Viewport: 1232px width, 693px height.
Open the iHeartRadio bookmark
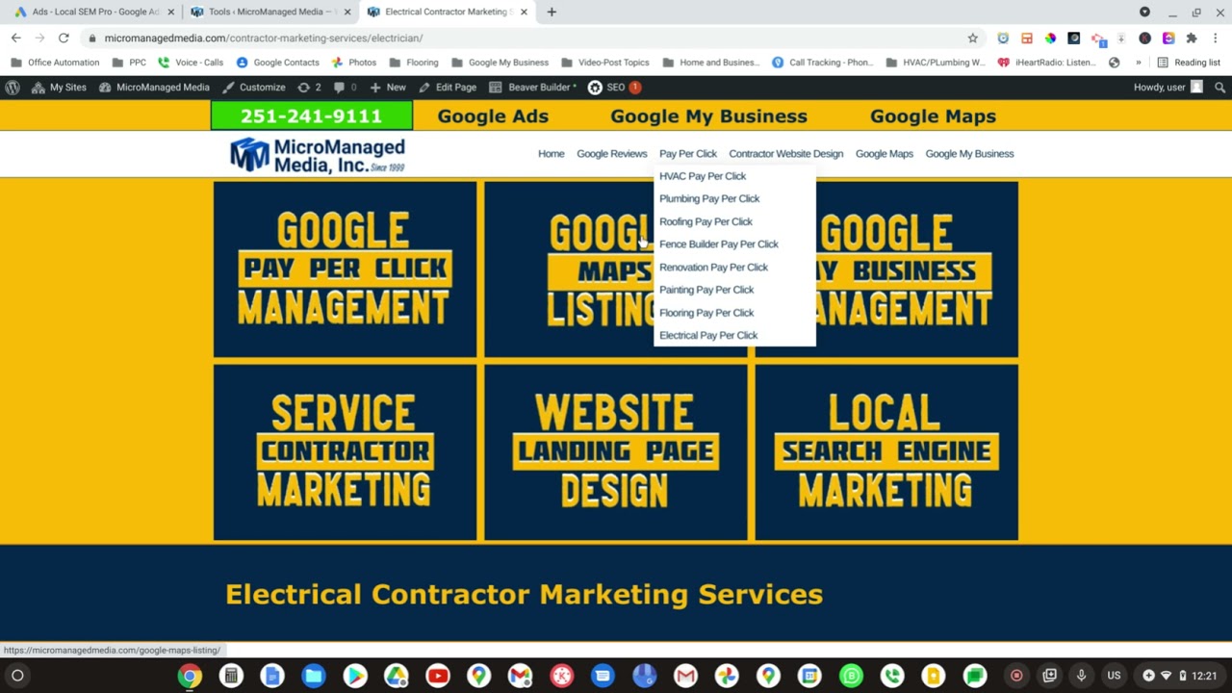click(1046, 63)
